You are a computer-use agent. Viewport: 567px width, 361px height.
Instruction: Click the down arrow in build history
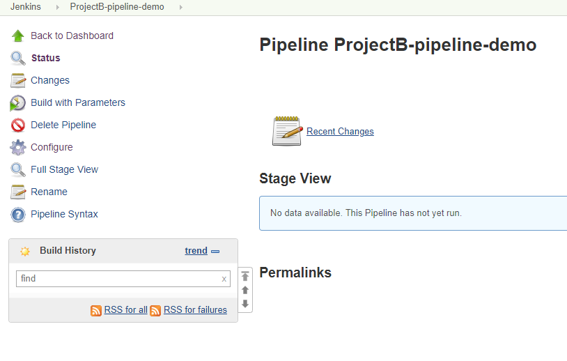point(245,303)
